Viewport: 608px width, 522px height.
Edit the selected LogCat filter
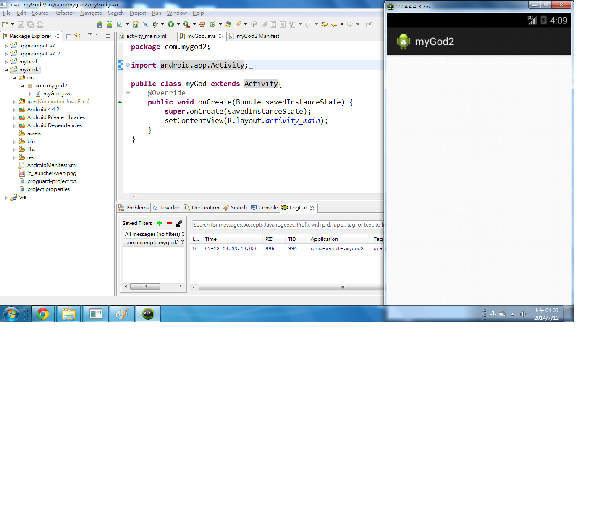[x=179, y=223]
